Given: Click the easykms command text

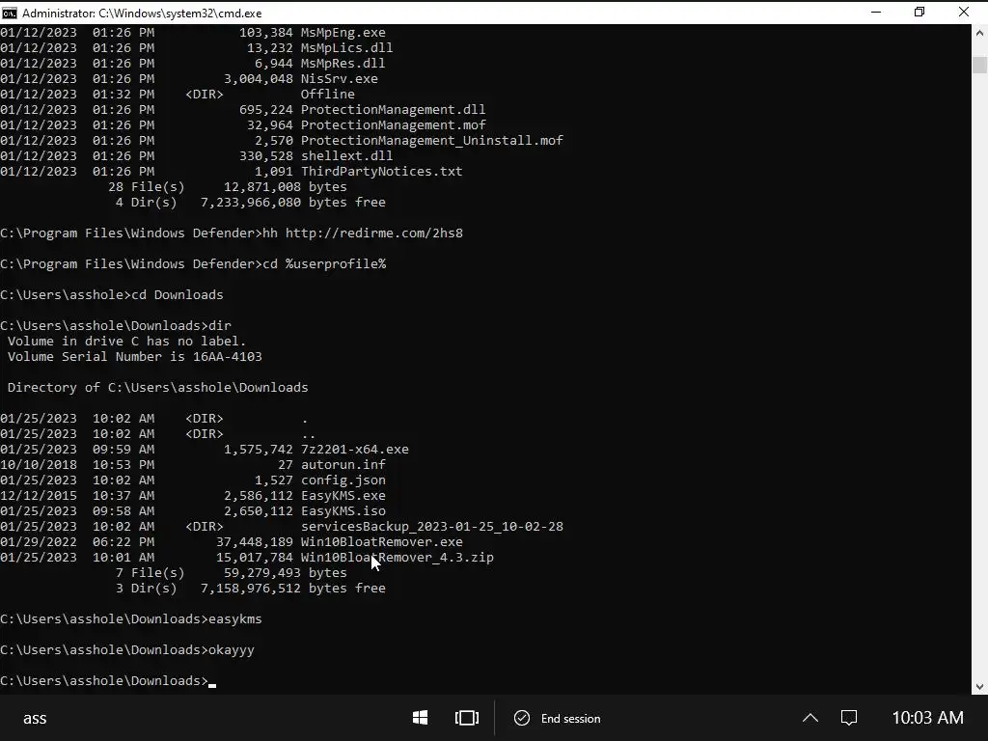Looking at the screenshot, I should click(x=235, y=618).
